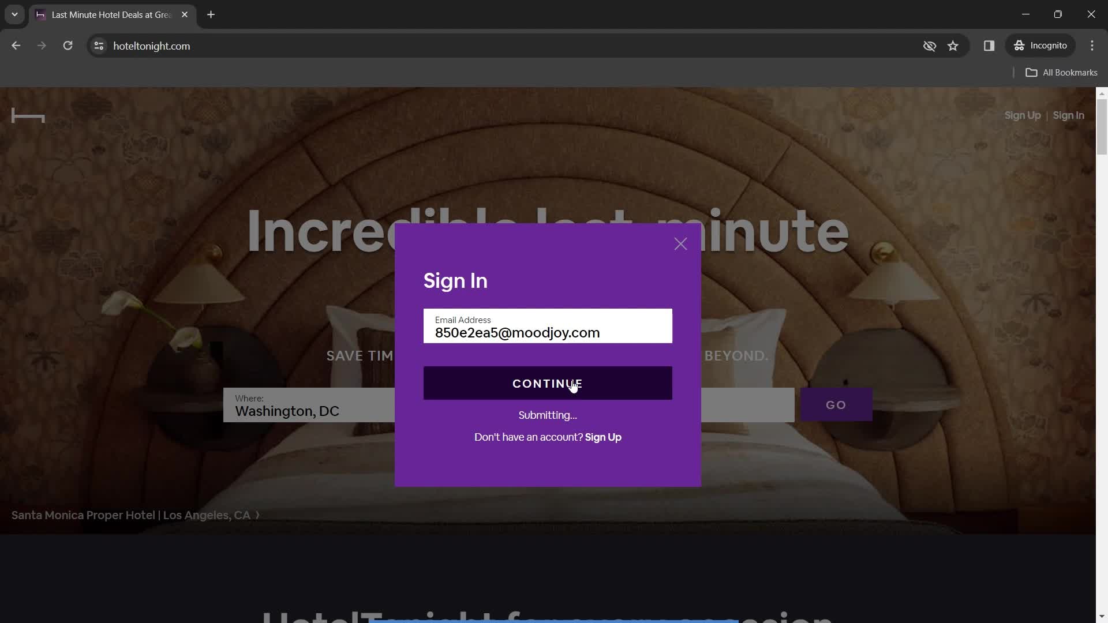The image size is (1108, 623).
Task: View site information icon
Action: click(99, 46)
